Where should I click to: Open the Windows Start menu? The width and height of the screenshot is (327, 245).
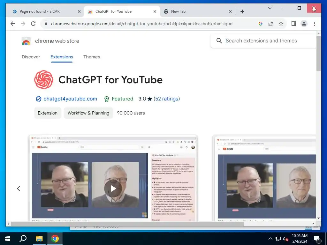[8, 239]
